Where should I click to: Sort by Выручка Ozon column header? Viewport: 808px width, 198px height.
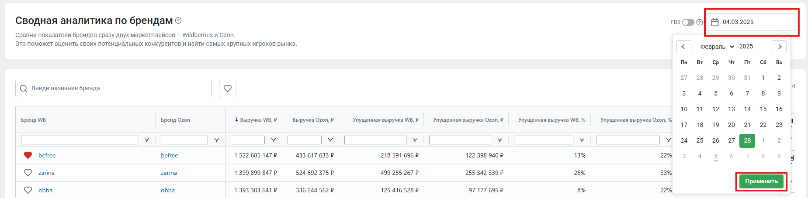pyautogui.click(x=313, y=120)
